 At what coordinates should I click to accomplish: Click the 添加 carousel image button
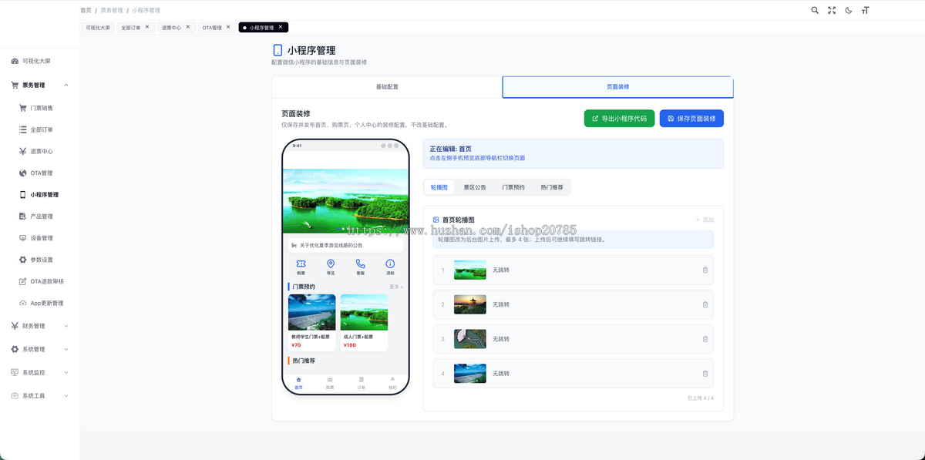[x=705, y=220]
